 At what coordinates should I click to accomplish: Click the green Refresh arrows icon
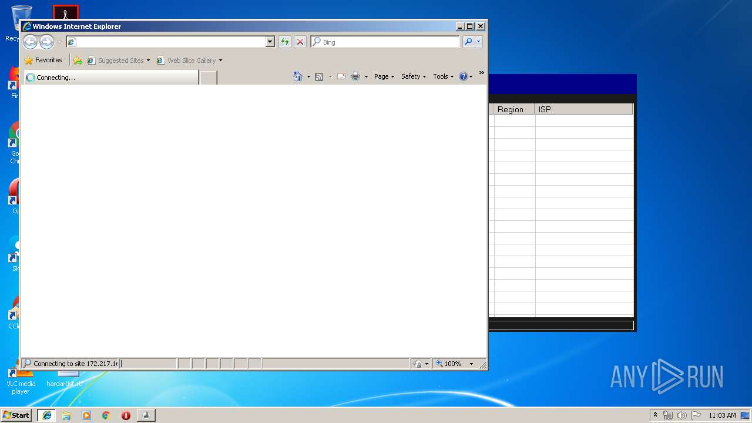tap(285, 42)
